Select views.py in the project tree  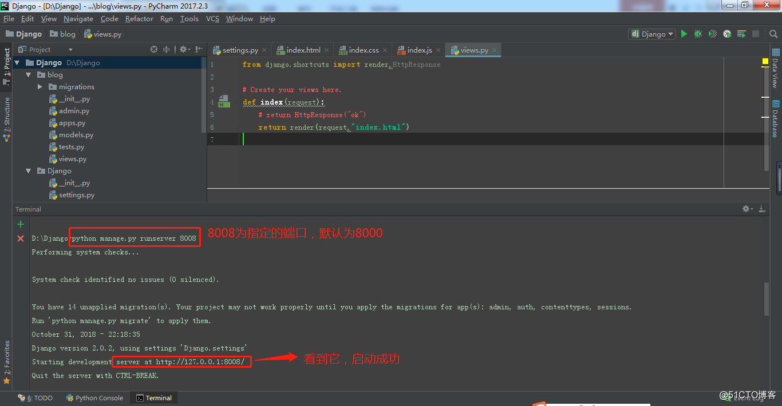[x=73, y=159]
